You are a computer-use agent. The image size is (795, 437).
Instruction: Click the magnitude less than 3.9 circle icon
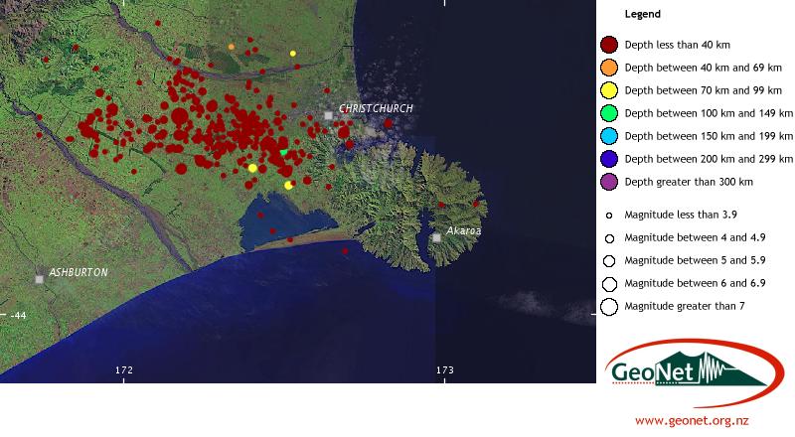pos(609,216)
